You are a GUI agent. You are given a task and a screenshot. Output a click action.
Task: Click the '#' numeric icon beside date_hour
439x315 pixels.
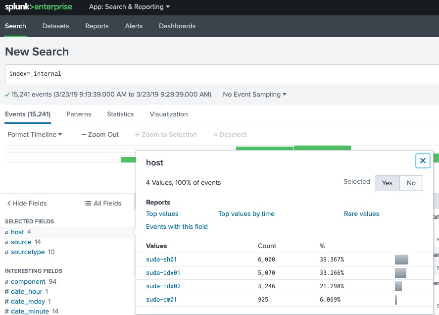tap(7, 291)
